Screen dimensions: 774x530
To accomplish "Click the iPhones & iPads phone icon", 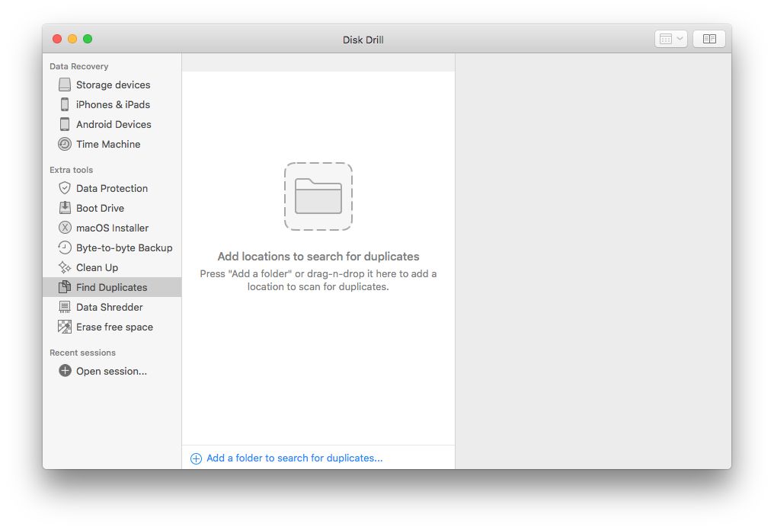I will [65, 104].
